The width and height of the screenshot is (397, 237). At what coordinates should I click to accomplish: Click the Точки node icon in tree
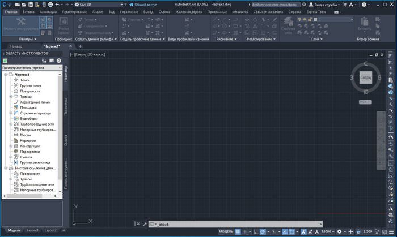[x=16, y=80]
